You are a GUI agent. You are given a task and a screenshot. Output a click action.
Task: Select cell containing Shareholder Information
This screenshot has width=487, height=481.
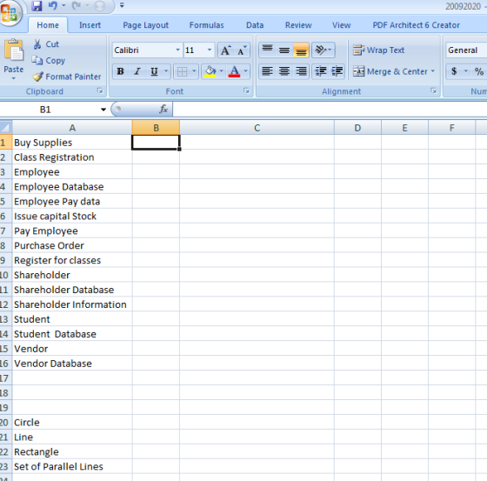[x=72, y=304]
